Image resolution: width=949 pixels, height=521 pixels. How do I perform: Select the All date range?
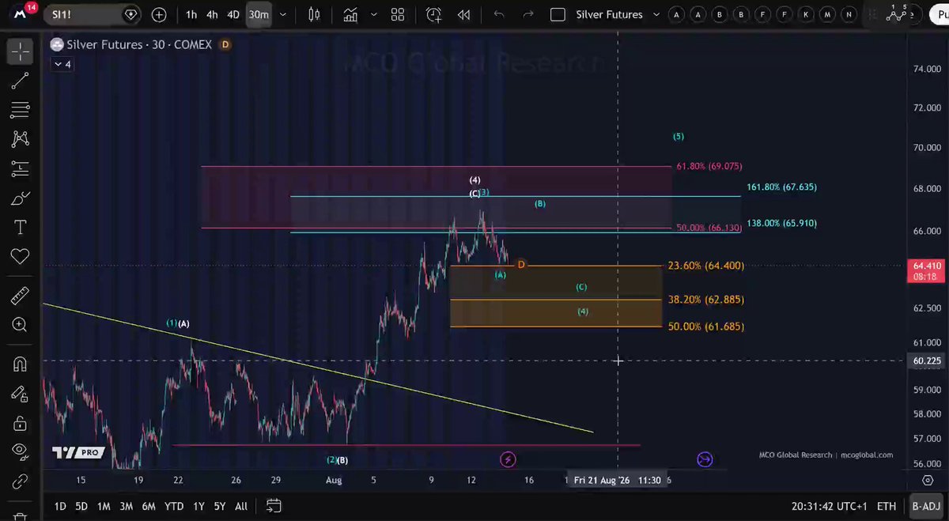tap(241, 506)
